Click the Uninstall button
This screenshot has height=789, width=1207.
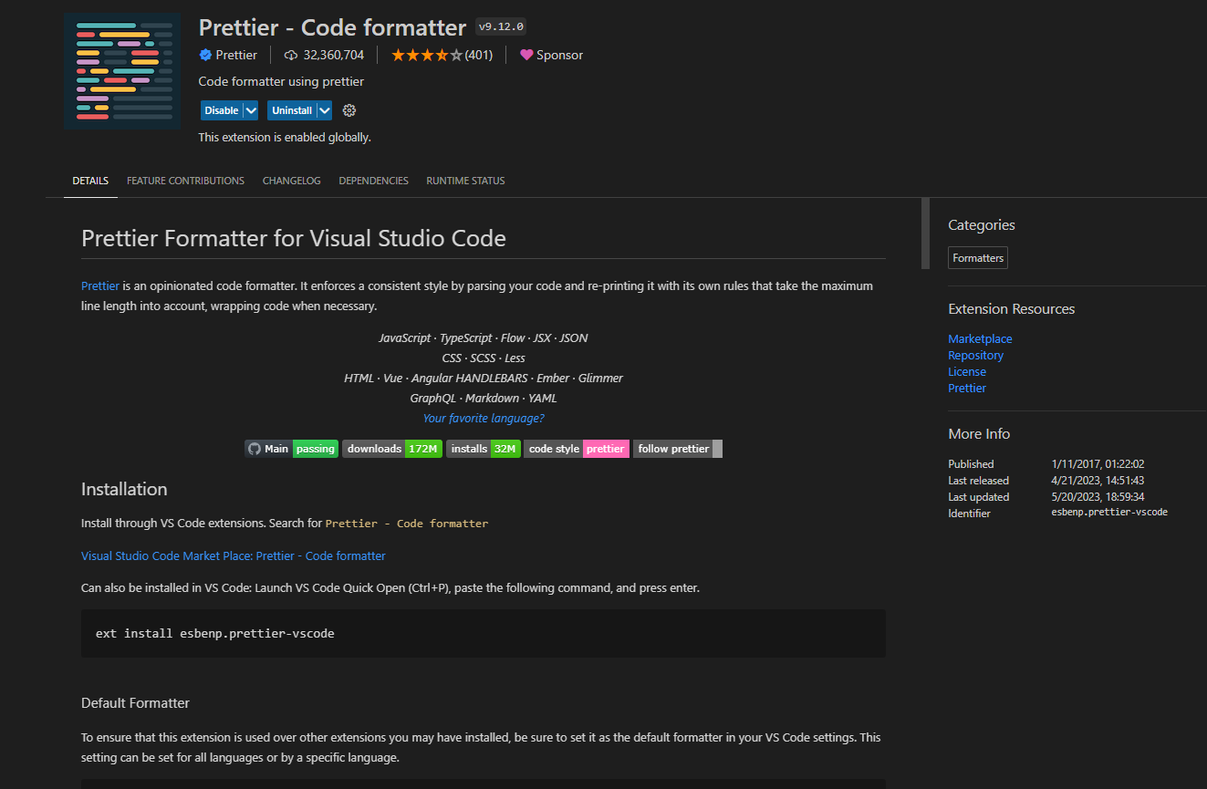click(291, 110)
